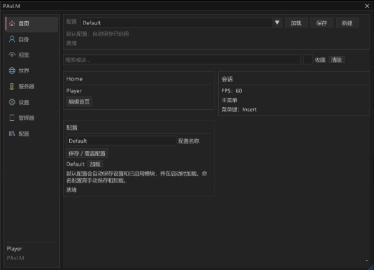The height and width of the screenshot is (270, 374).
Task: Click the '主菜单' session text
Action: (x=229, y=100)
